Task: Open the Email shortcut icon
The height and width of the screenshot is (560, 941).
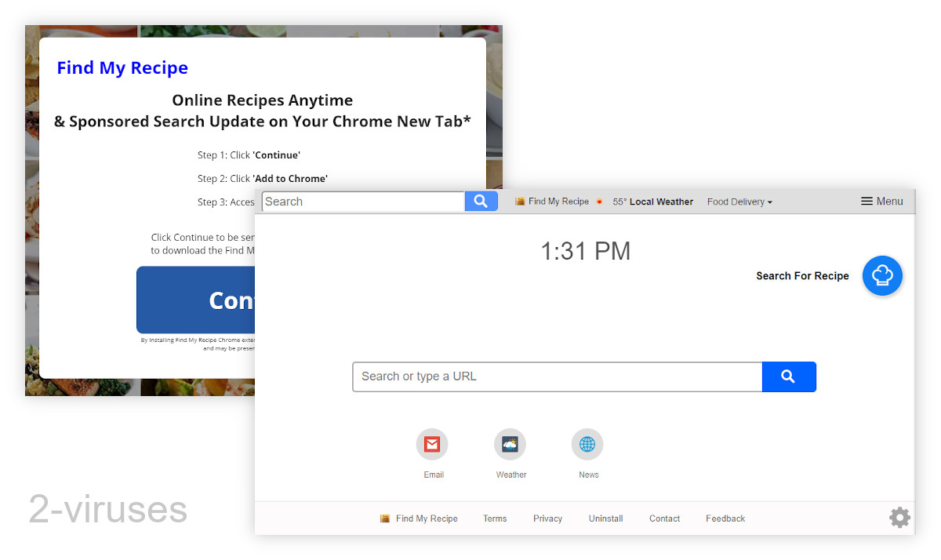Action: 432,444
